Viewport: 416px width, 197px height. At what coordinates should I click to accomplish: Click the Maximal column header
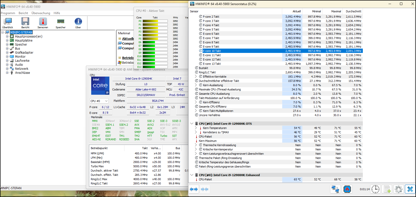pos(332,11)
